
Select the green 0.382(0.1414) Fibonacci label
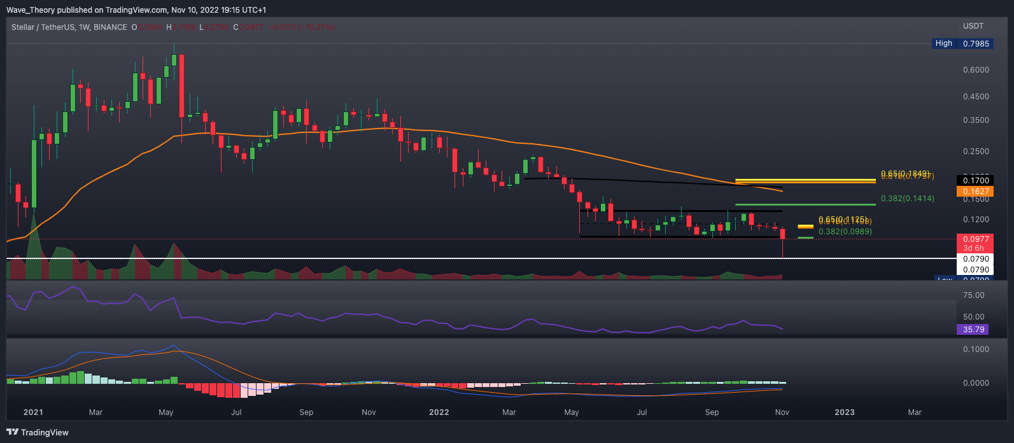click(907, 199)
